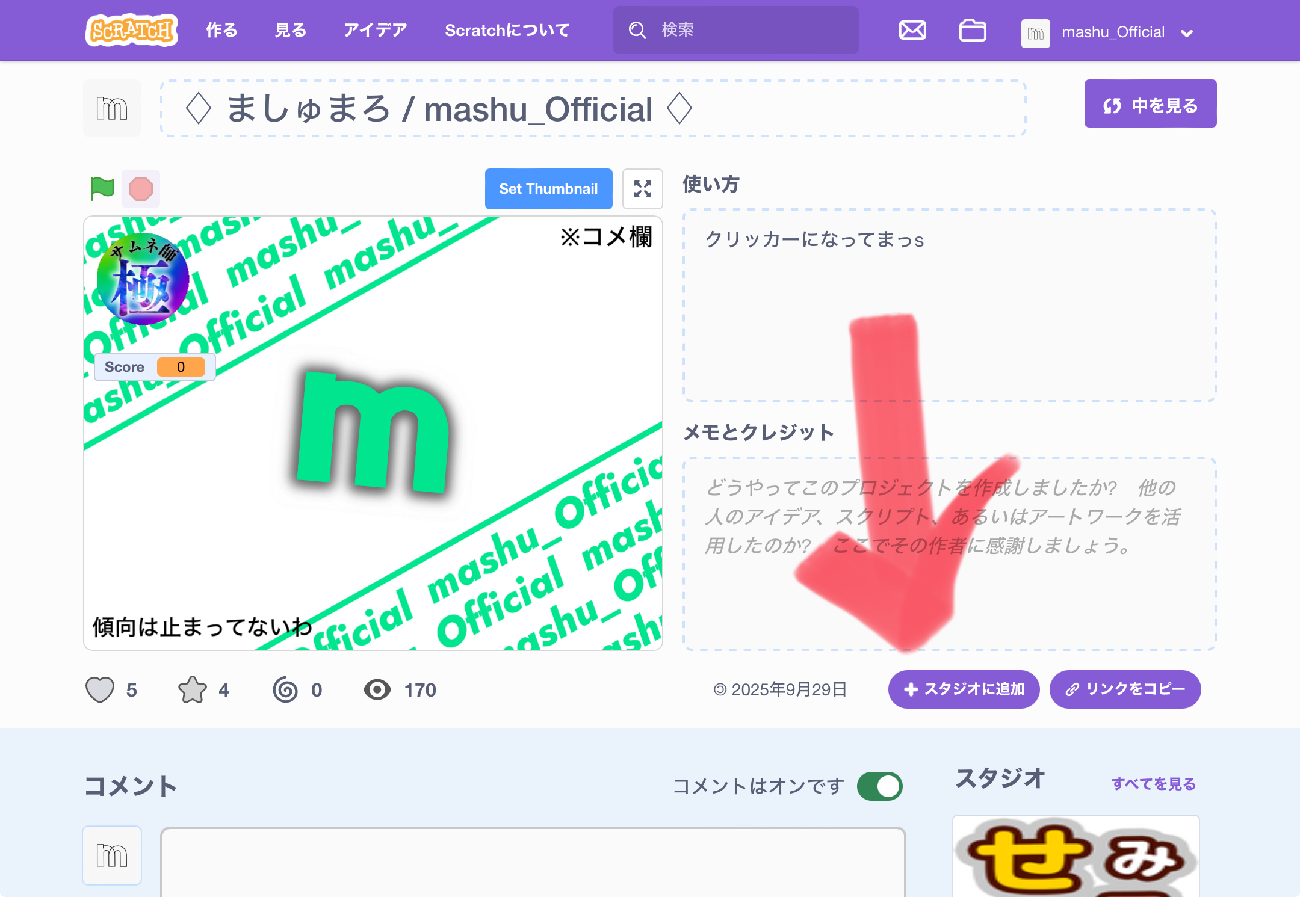This screenshot has height=897, width=1300.
Task: Click the スタジオに追加 button
Action: [x=964, y=689]
